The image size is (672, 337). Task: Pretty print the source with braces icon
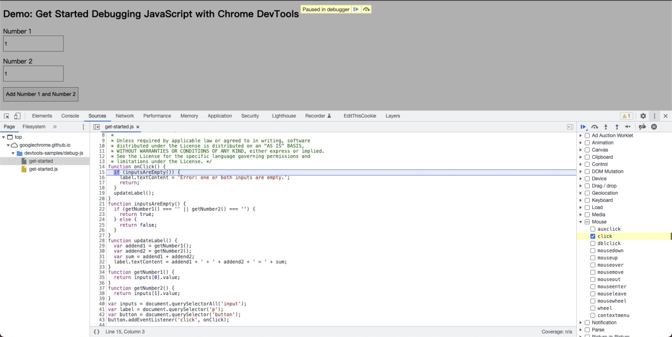coord(97,332)
